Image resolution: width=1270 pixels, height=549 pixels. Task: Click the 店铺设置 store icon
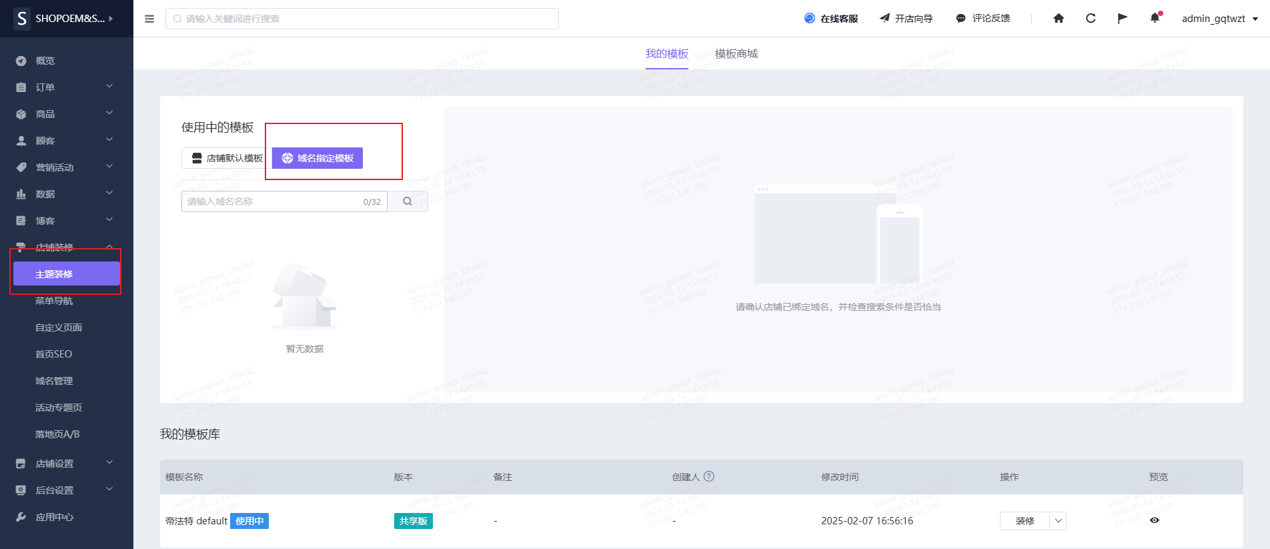21,464
